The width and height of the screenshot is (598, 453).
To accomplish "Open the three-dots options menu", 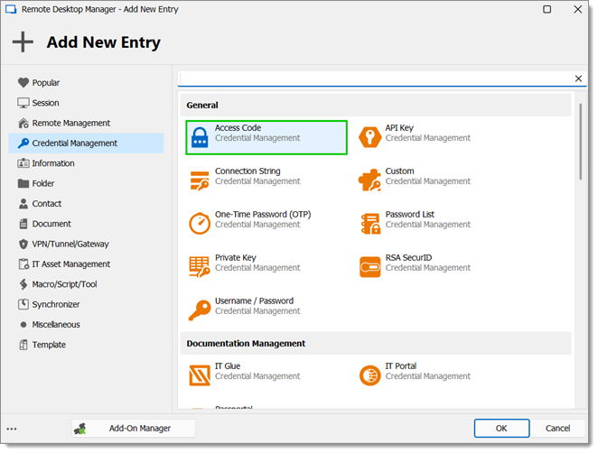I will point(12,429).
